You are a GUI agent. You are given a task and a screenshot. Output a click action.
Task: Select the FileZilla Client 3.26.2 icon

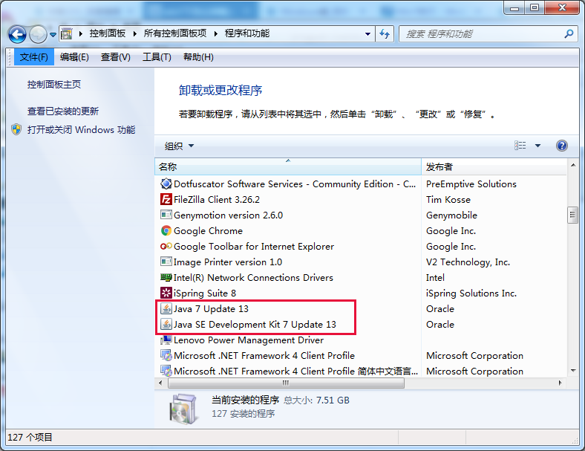click(166, 199)
